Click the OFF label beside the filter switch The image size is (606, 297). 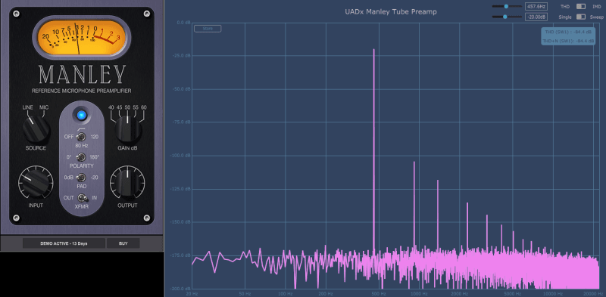coord(69,137)
